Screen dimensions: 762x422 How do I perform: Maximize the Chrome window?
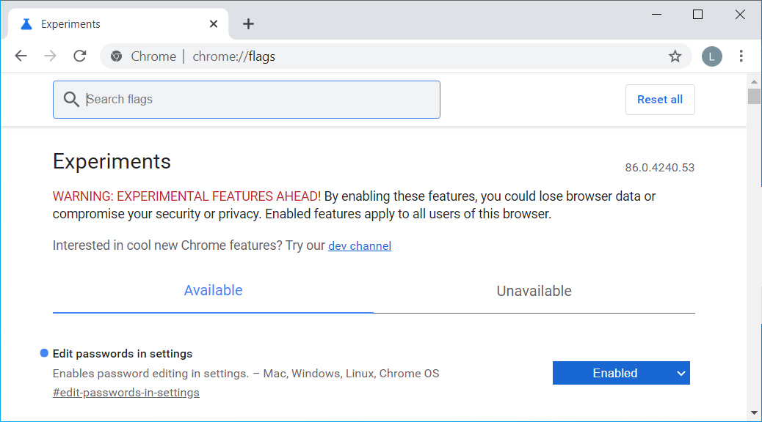click(698, 15)
